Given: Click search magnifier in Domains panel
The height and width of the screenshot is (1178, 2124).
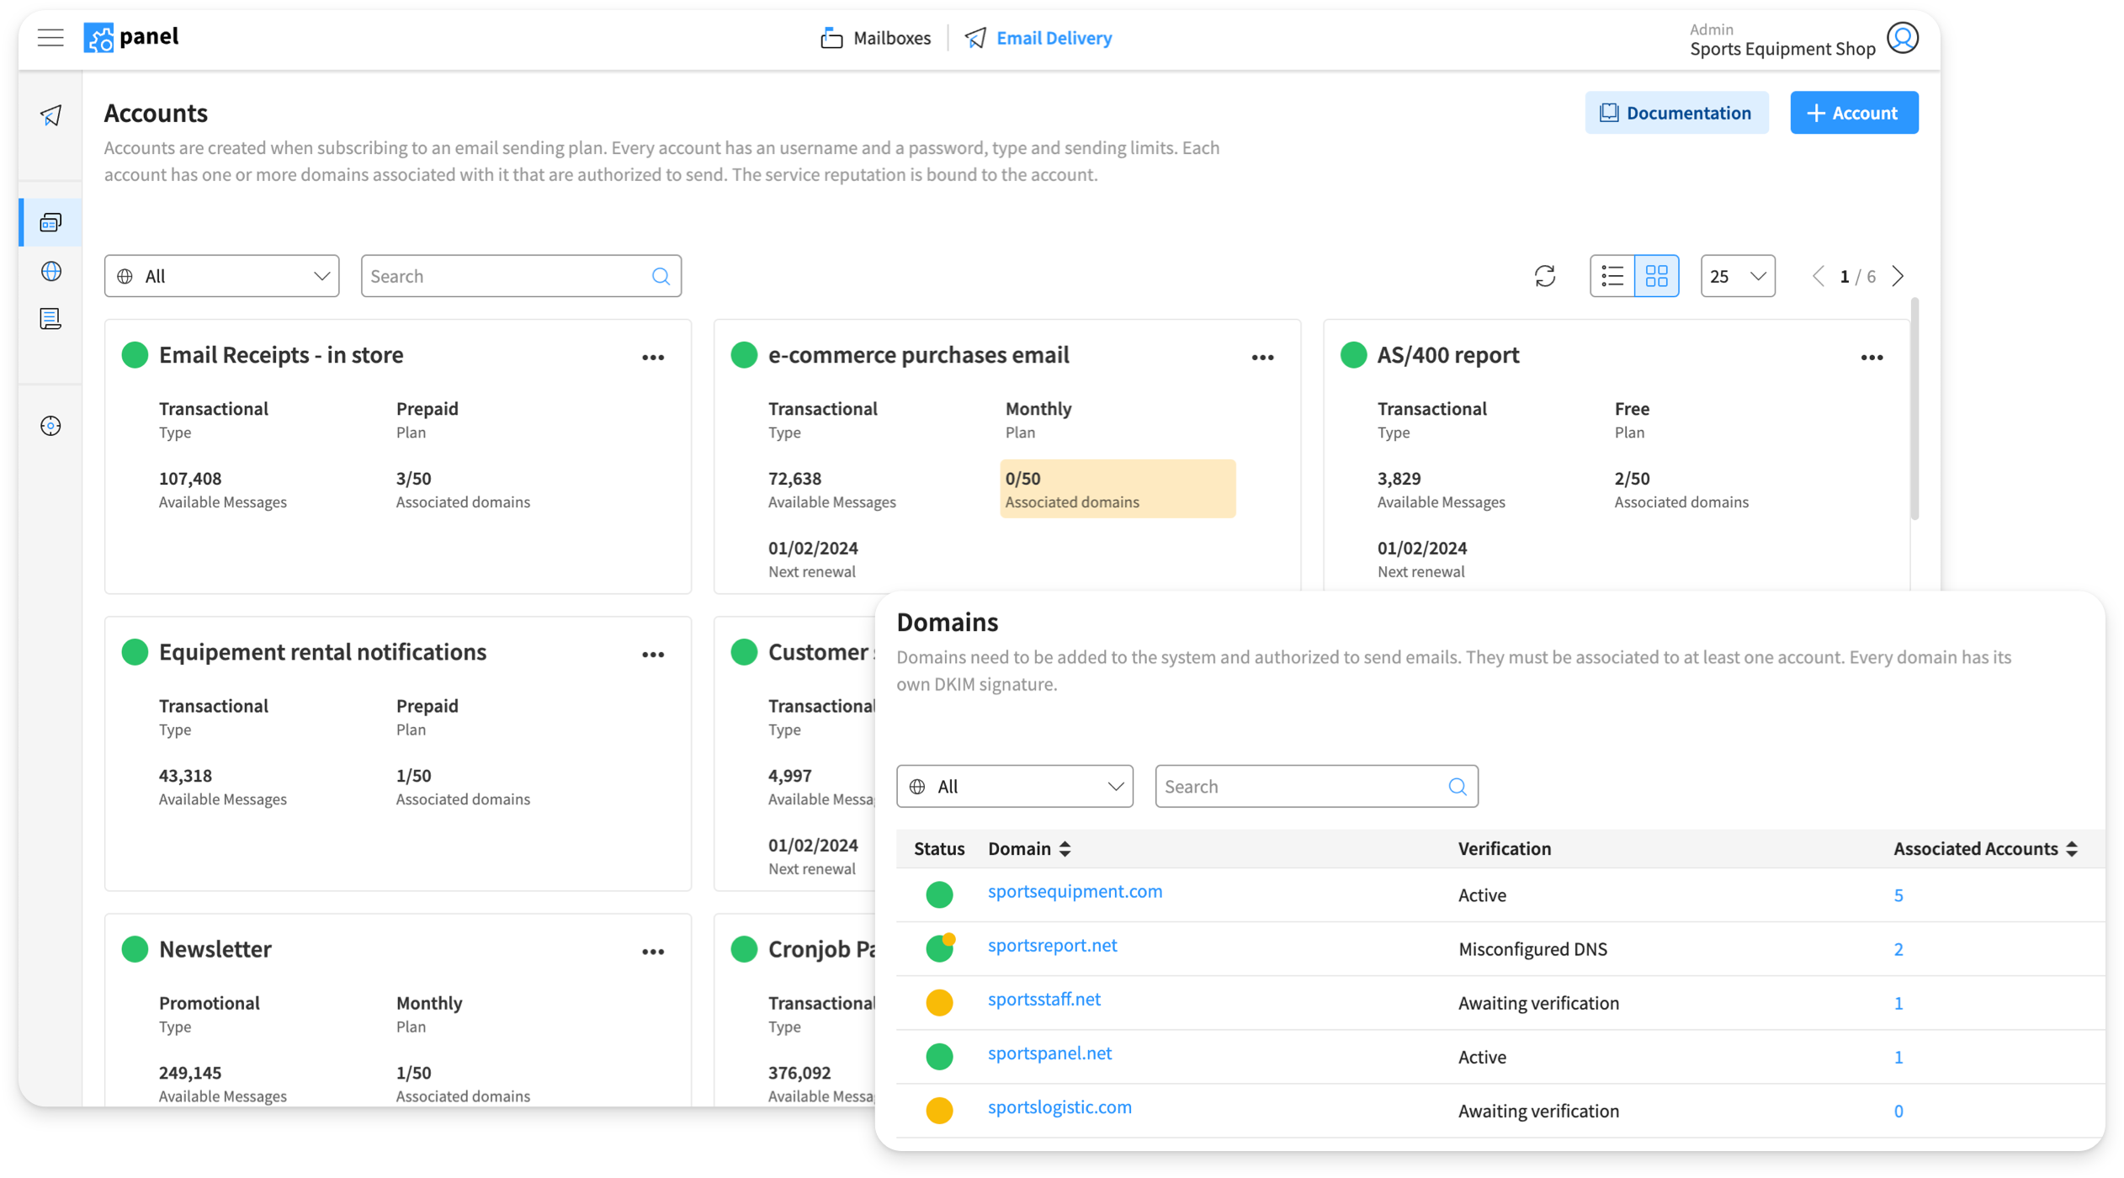Looking at the screenshot, I should (1458, 787).
